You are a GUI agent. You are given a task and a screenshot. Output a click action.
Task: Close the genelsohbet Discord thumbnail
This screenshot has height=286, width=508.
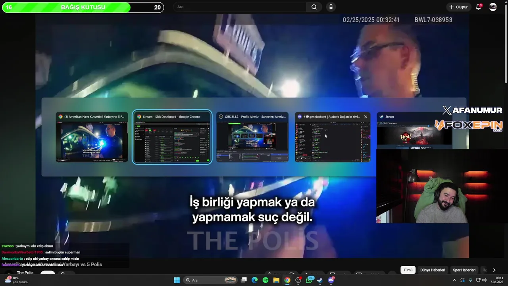pos(366,117)
